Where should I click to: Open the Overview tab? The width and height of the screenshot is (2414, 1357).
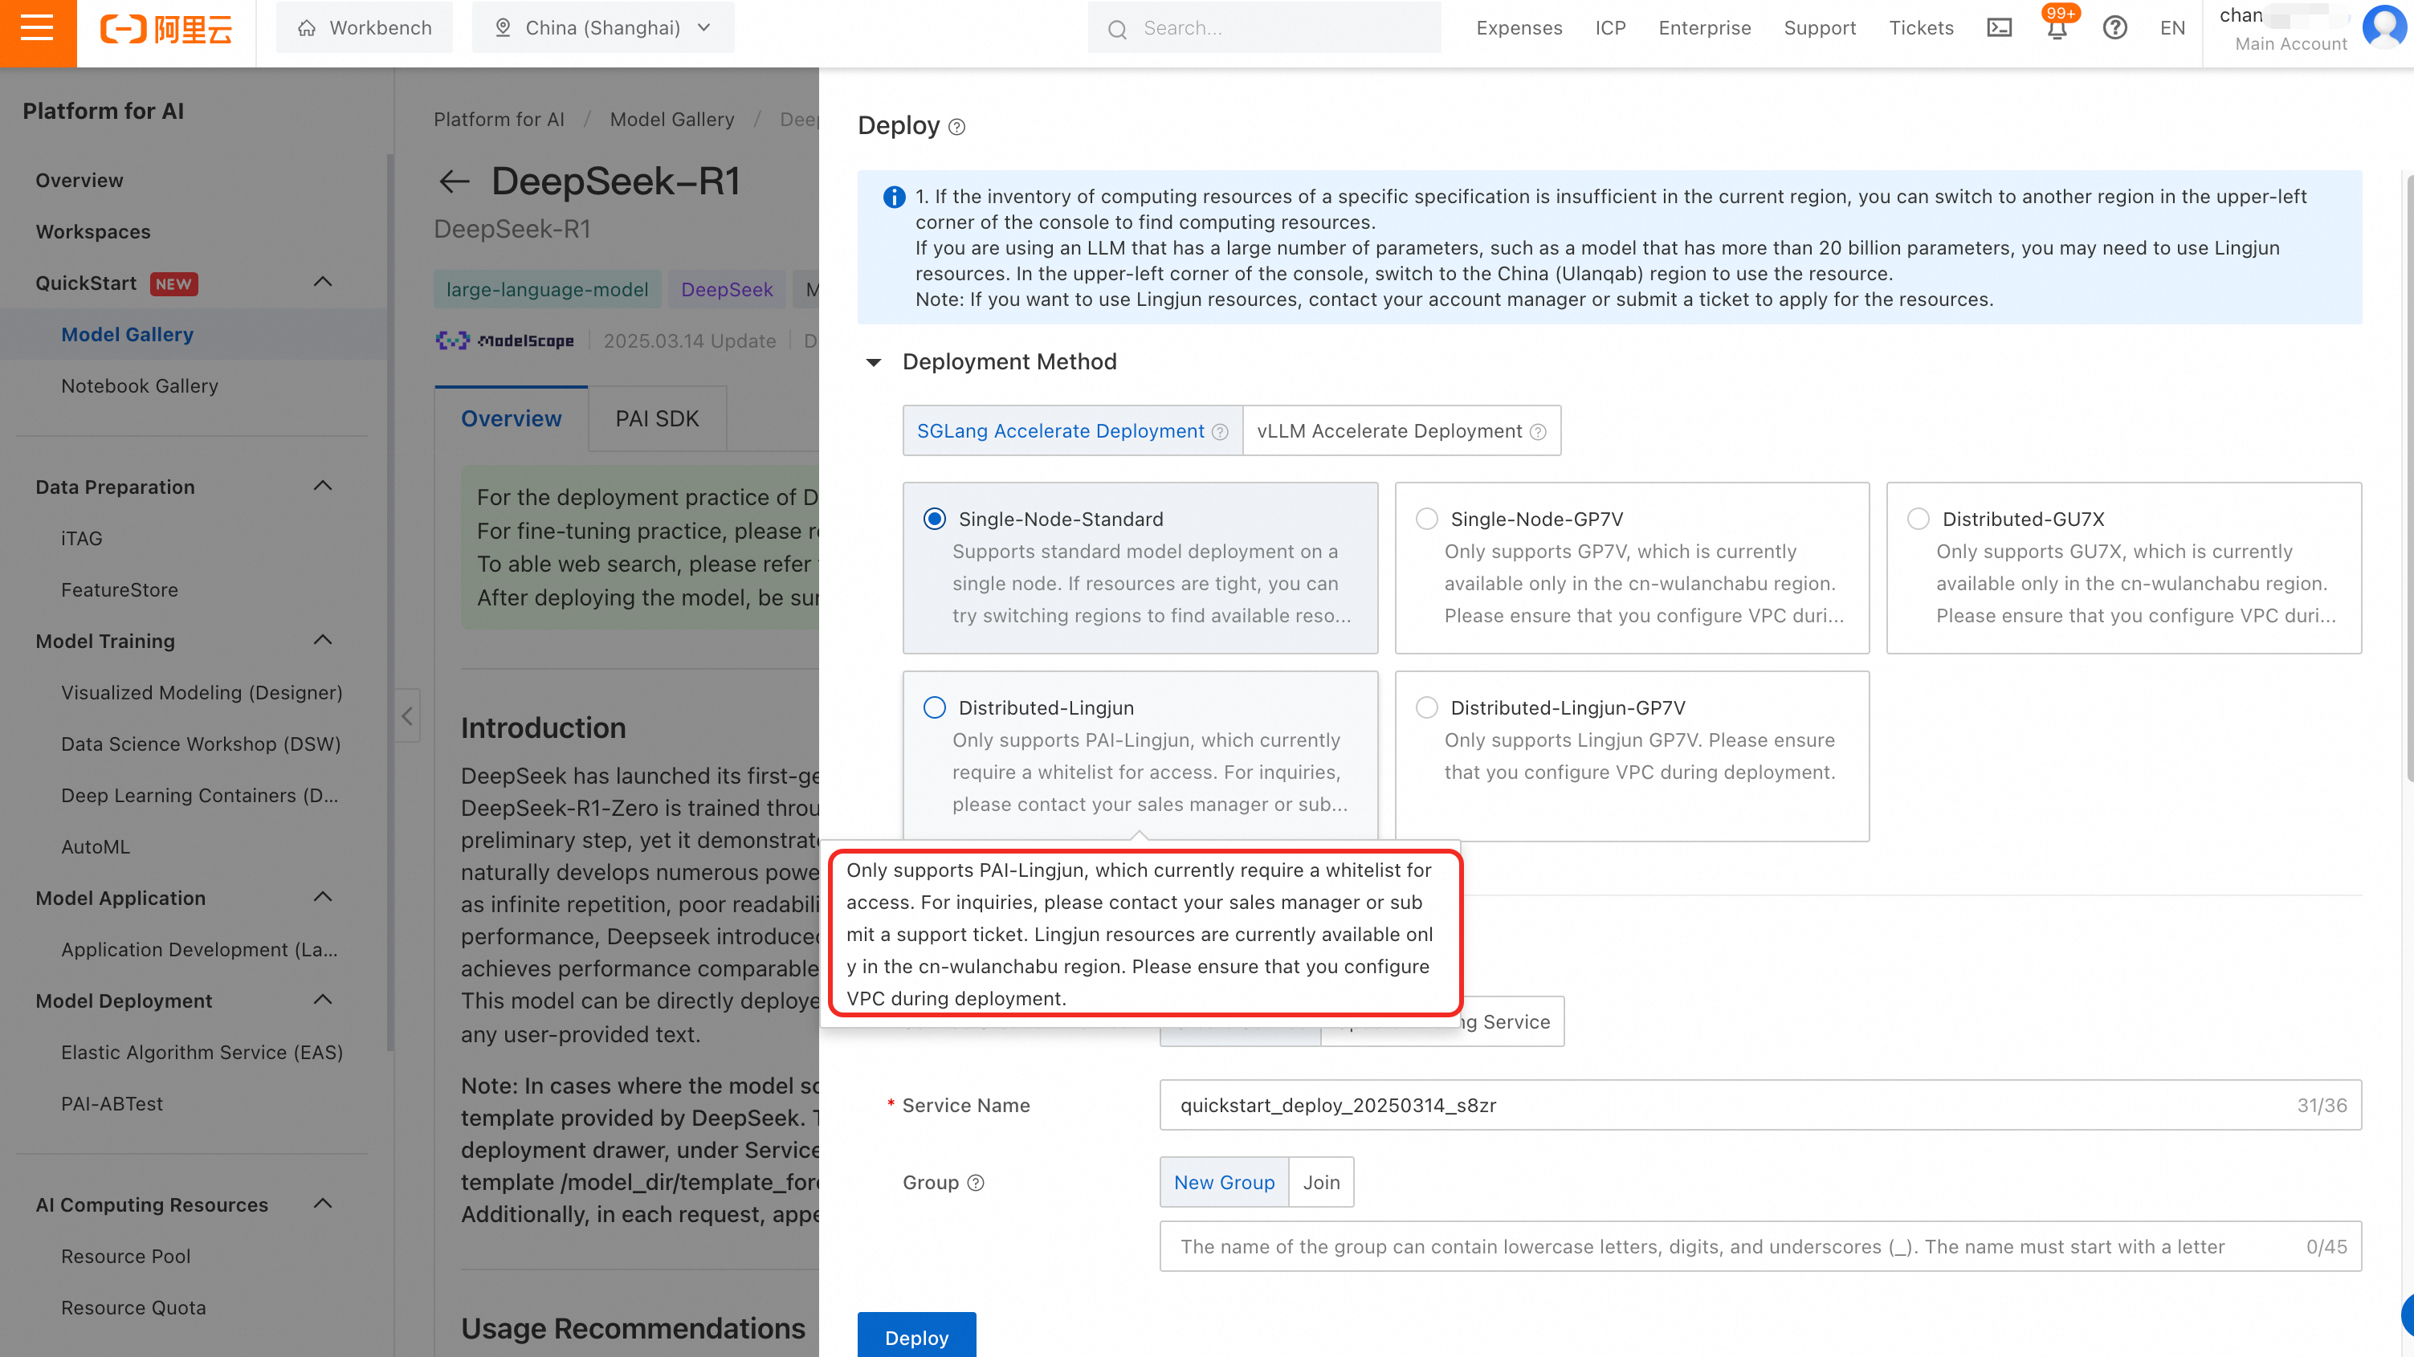coord(511,419)
